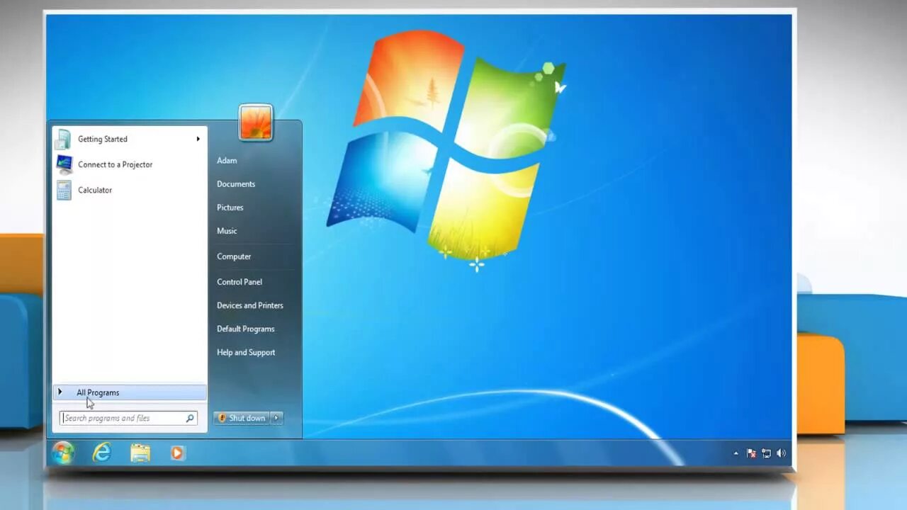Open Shut down options arrow
This screenshot has width=907, height=510.
pyautogui.click(x=276, y=418)
